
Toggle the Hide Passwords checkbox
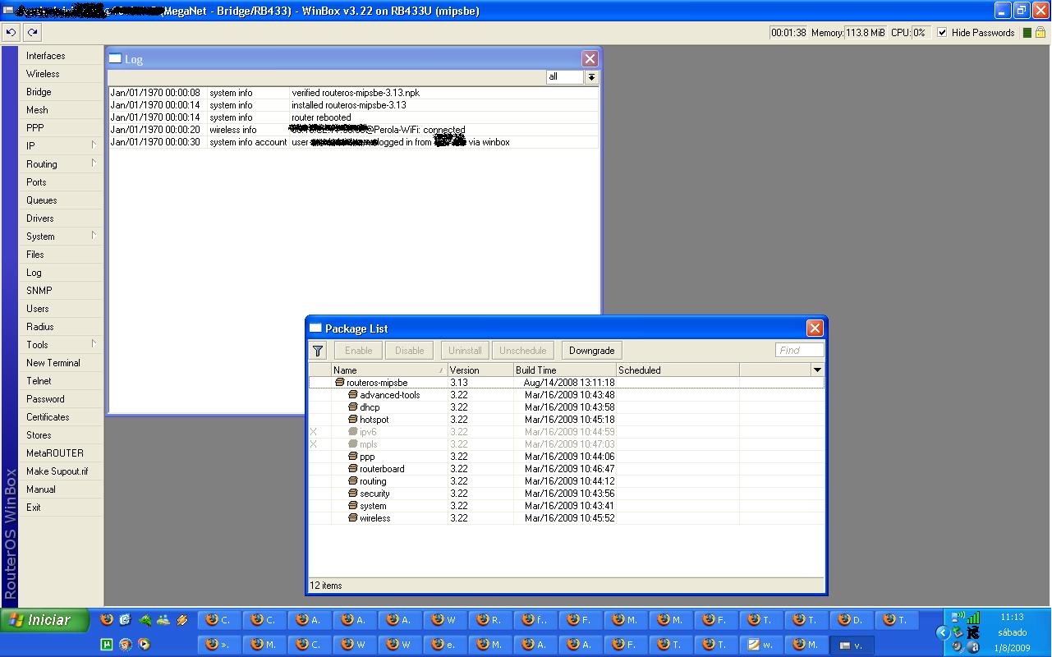pos(942,33)
